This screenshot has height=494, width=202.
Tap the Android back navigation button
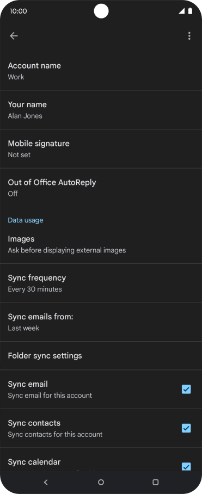46,482
